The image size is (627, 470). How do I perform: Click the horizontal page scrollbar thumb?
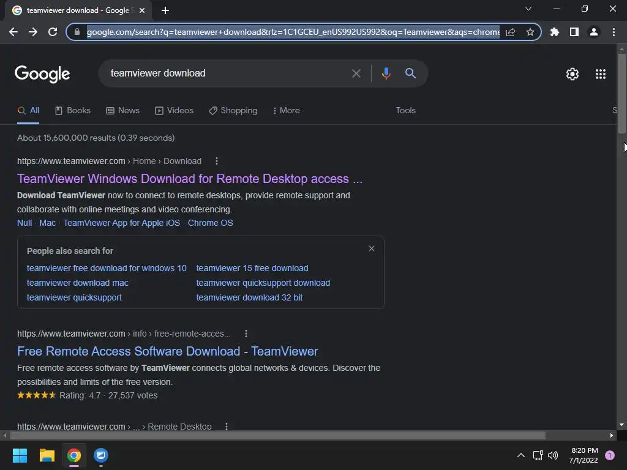[277, 435]
